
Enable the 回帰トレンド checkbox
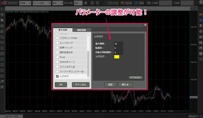point(57,48)
